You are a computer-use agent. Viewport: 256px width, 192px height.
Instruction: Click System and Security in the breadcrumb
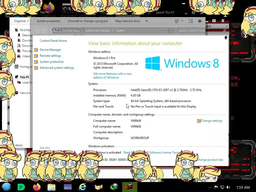click(x=97, y=30)
